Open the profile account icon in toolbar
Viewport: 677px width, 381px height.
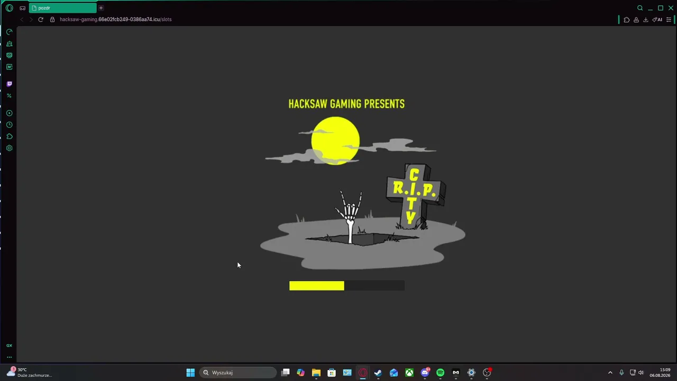tap(636, 20)
